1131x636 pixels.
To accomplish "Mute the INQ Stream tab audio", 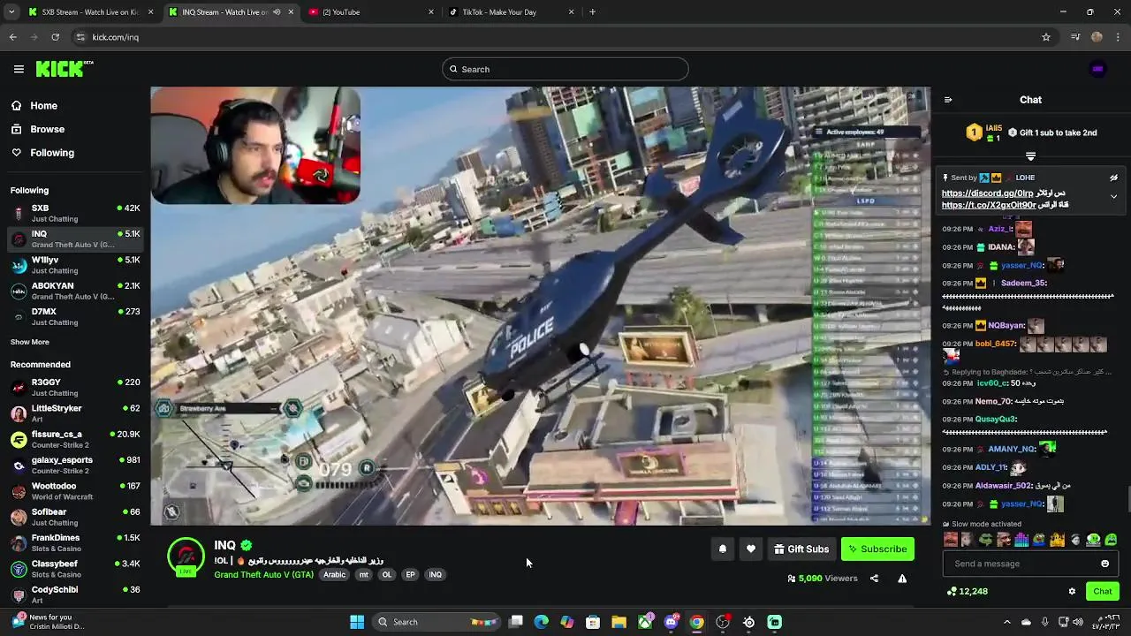I will pyautogui.click(x=277, y=12).
